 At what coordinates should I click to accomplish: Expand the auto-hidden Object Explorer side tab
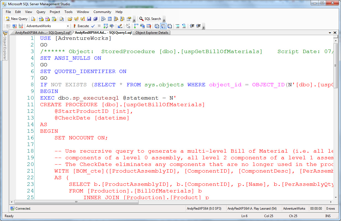[5, 46]
